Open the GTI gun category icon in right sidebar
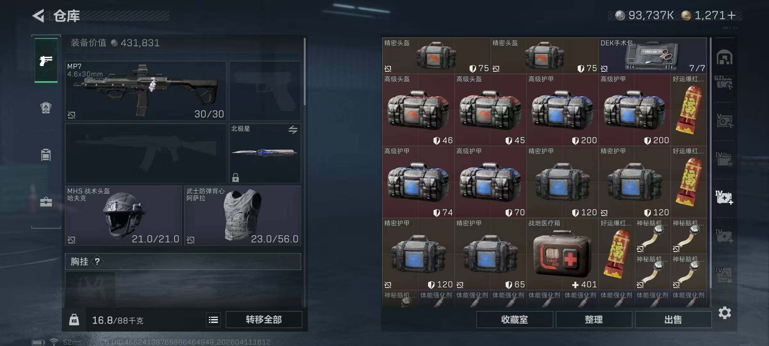This screenshot has width=769, height=346. 724,83
